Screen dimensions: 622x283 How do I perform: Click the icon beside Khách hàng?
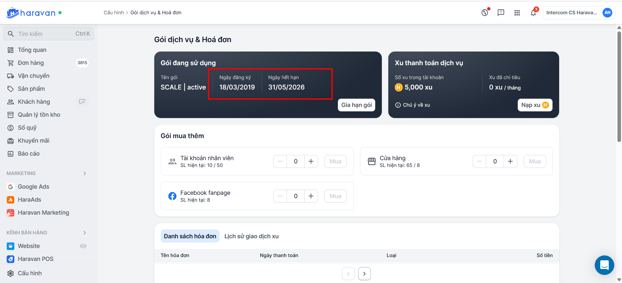[x=82, y=102]
